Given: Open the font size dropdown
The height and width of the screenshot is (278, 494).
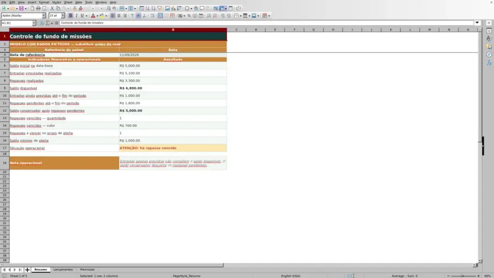Looking at the screenshot, I should 63,16.
